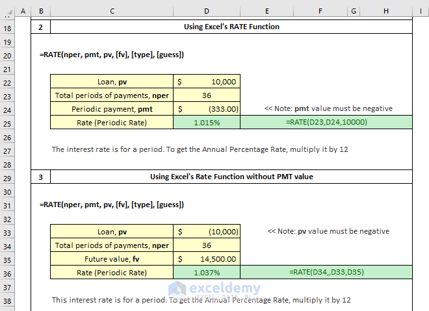This screenshot has width=429, height=311.
Task: Click 'Loan, pv' label in row 33
Action: click(112, 232)
